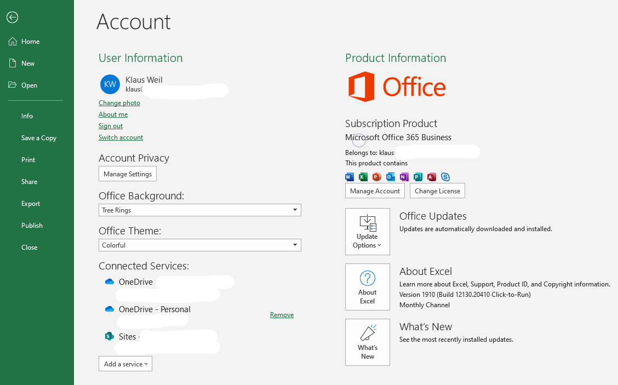Click the KW profile avatar
The height and width of the screenshot is (385, 618).
(110, 84)
